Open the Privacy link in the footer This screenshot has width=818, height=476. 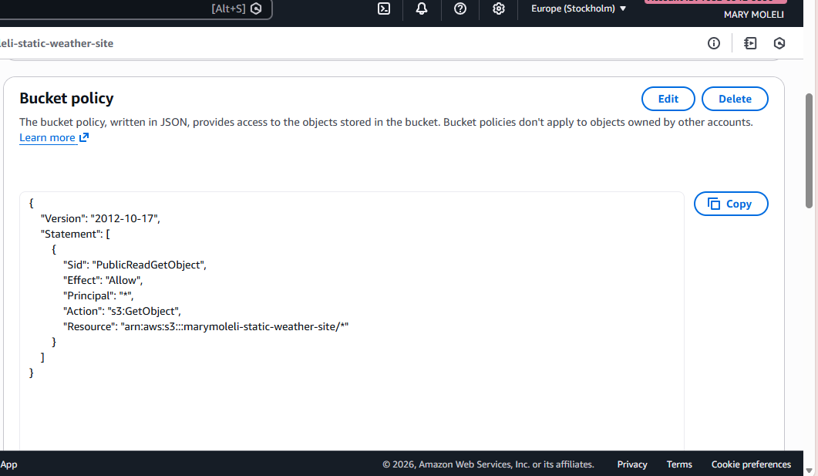[x=632, y=464]
